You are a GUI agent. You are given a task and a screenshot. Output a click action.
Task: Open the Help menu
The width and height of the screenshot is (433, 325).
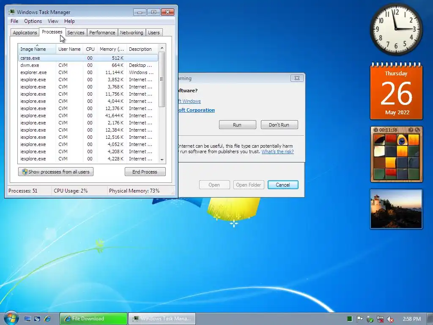click(x=69, y=21)
